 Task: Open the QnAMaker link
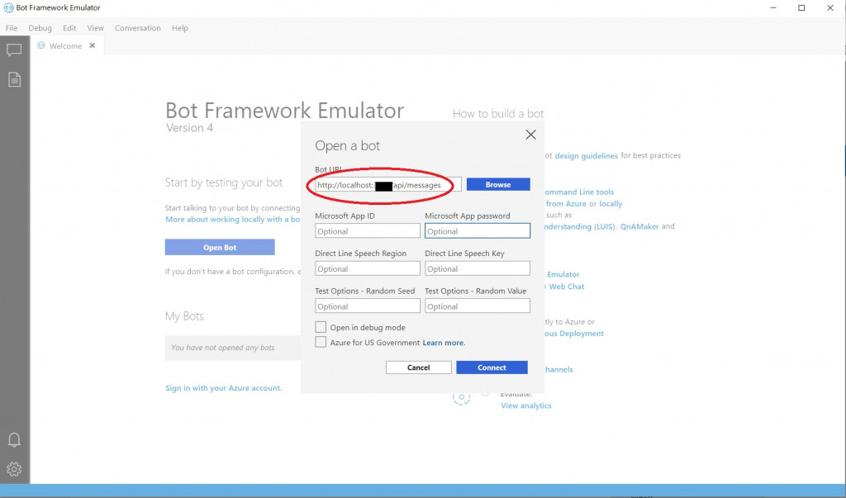tap(639, 226)
